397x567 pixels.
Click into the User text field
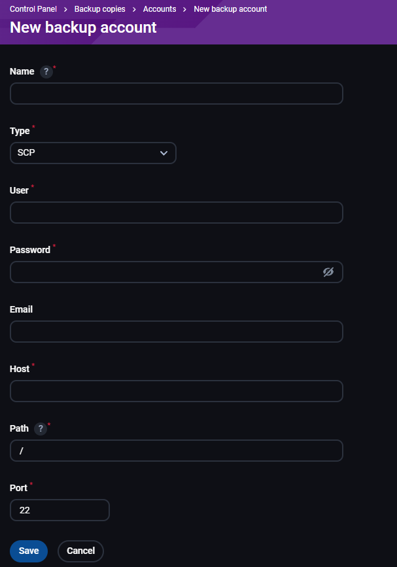tap(177, 213)
